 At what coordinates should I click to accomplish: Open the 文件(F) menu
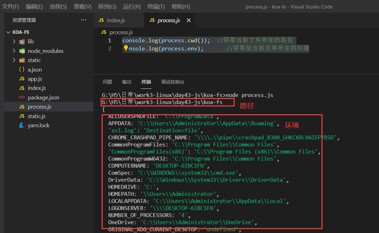(x=10, y=6)
